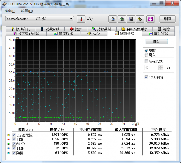Enable the 短程測試 checkbox
The height and width of the screenshot is (163, 181).
(x=146, y=61)
